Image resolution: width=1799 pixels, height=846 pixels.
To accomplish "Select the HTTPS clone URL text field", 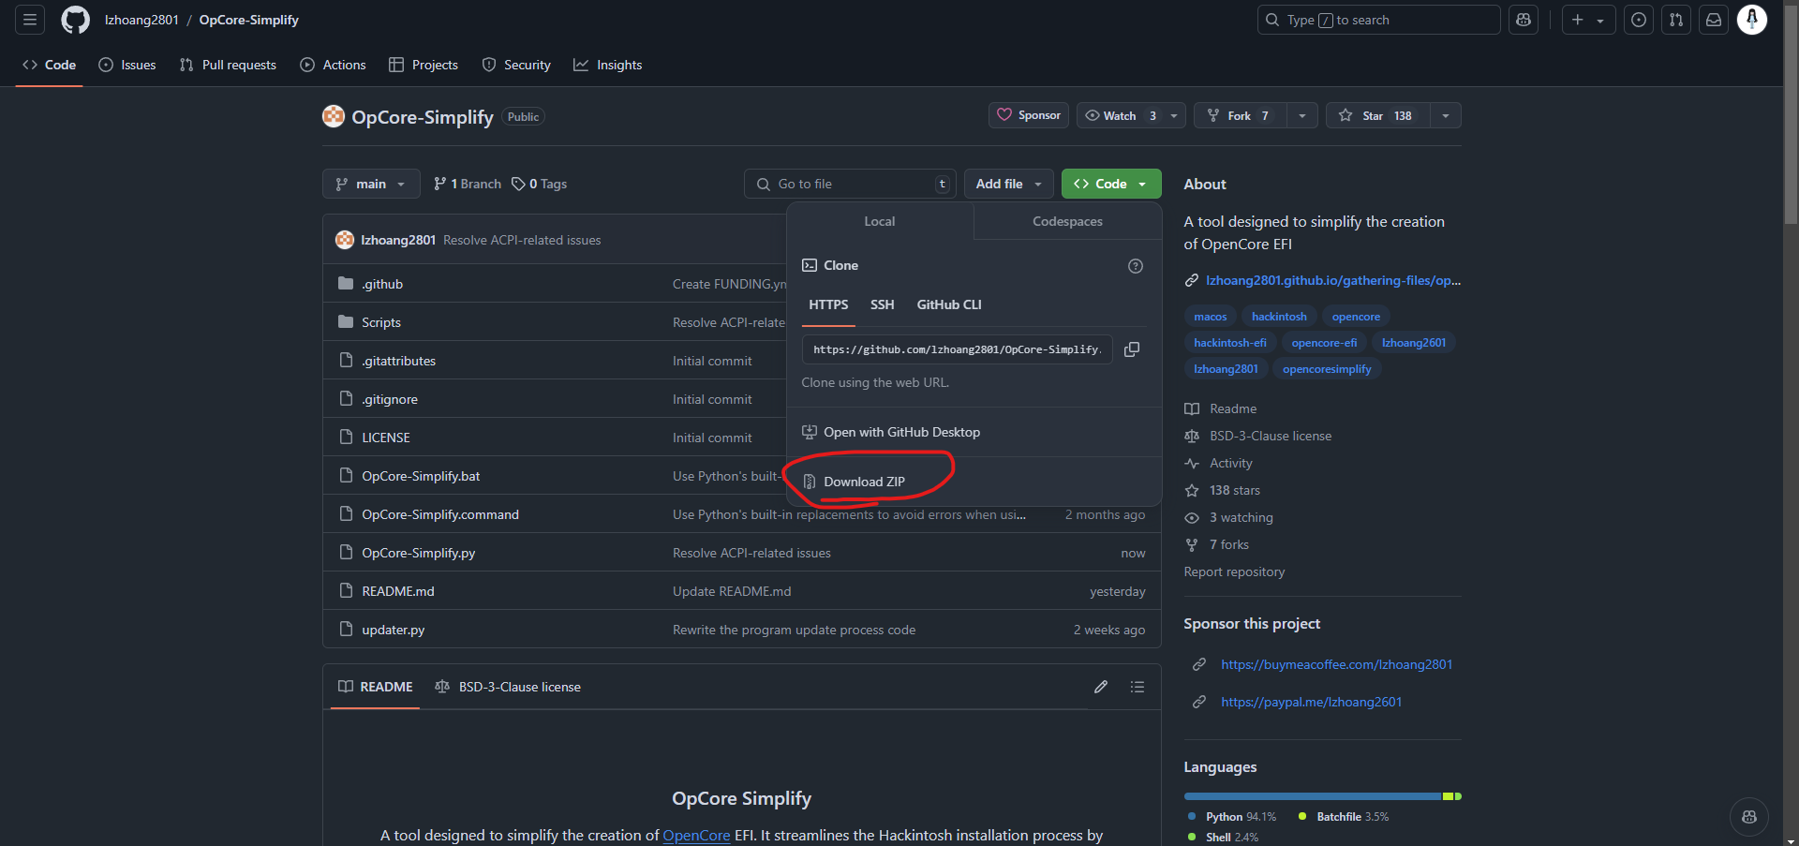I will tap(958, 349).
